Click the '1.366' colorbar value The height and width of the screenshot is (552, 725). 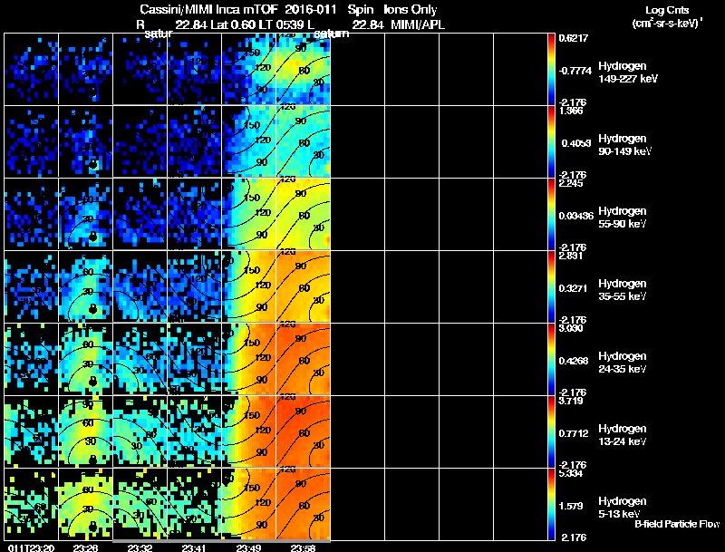[x=571, y=111]
